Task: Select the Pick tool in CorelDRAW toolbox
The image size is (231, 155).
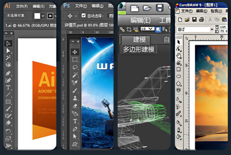Action: [x=178, y=42]
